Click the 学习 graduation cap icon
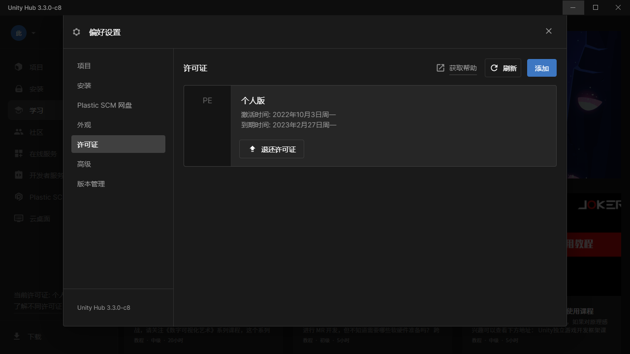 tap(19, 110)
